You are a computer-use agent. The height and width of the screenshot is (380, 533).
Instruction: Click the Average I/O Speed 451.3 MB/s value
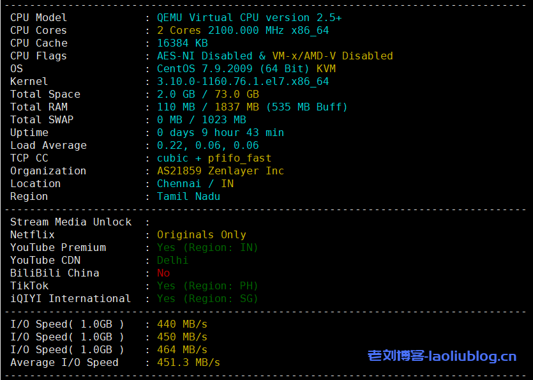(x=188, y=363)
